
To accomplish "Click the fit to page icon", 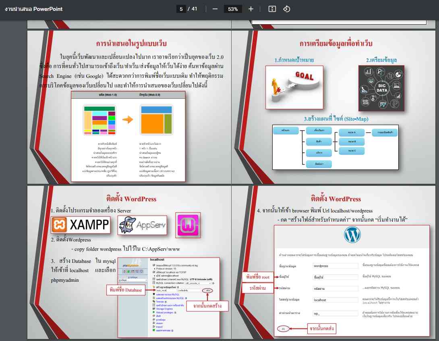I will tap(272, 9).
